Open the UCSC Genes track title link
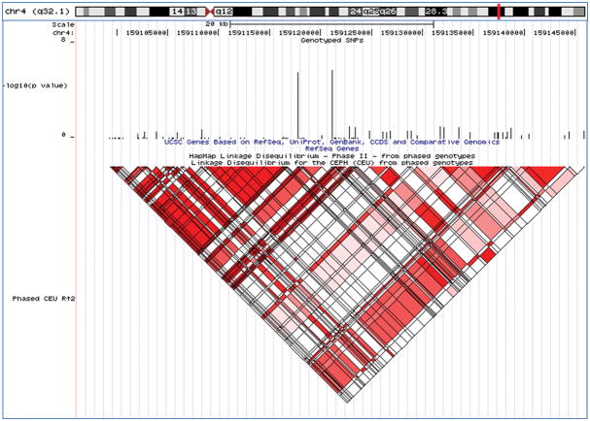590x421 pixels. click(331, 142)
